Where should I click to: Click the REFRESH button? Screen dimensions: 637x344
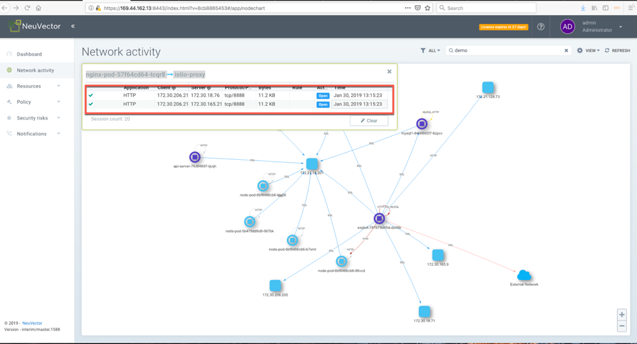tap(617, 50)
